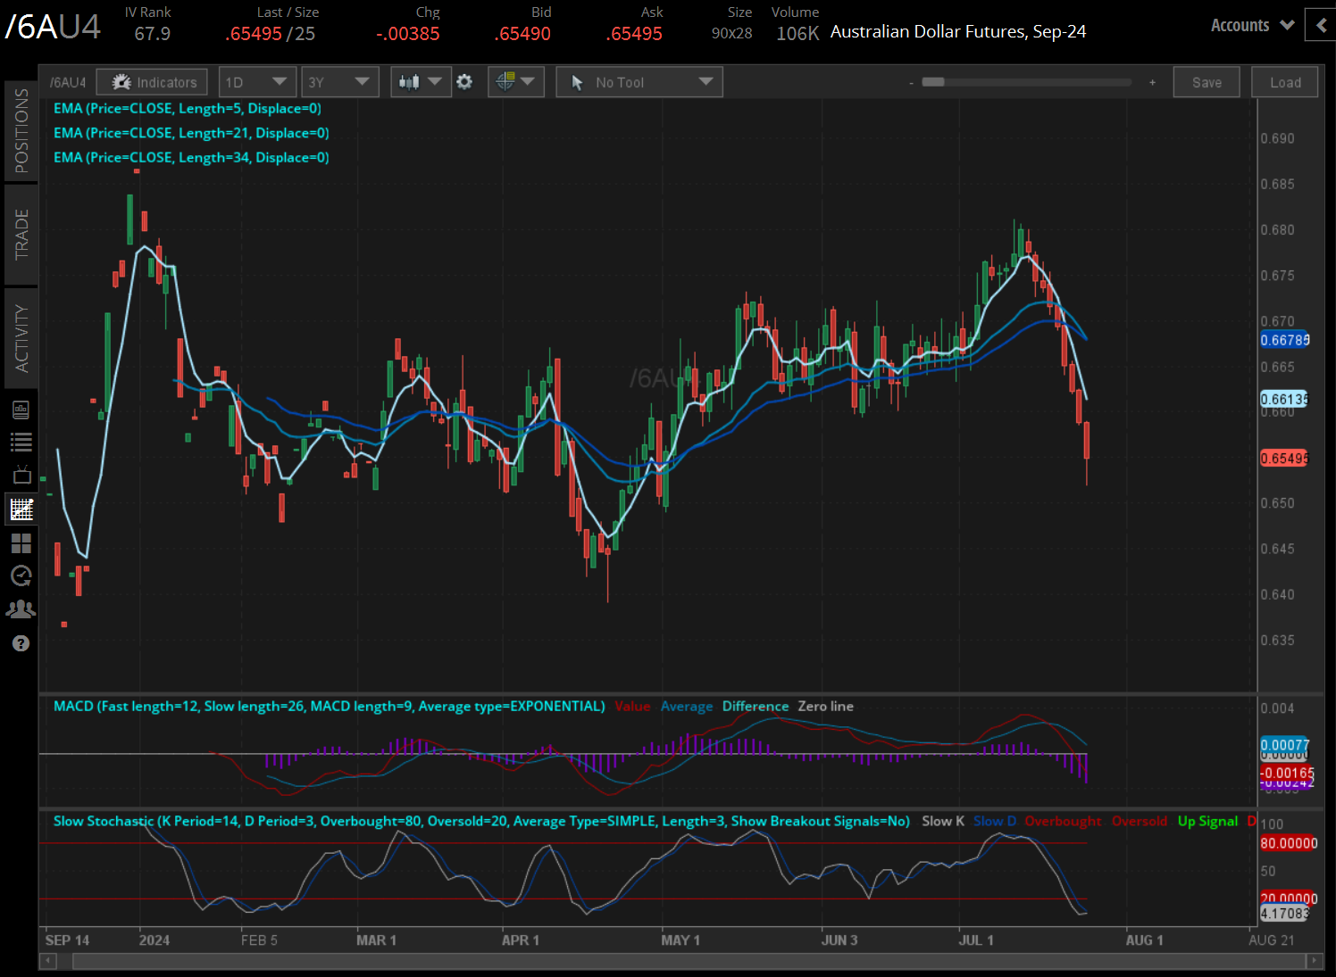Click the community people icon in sidebar
Viewport: 1336px width, 977px height.
21,609
